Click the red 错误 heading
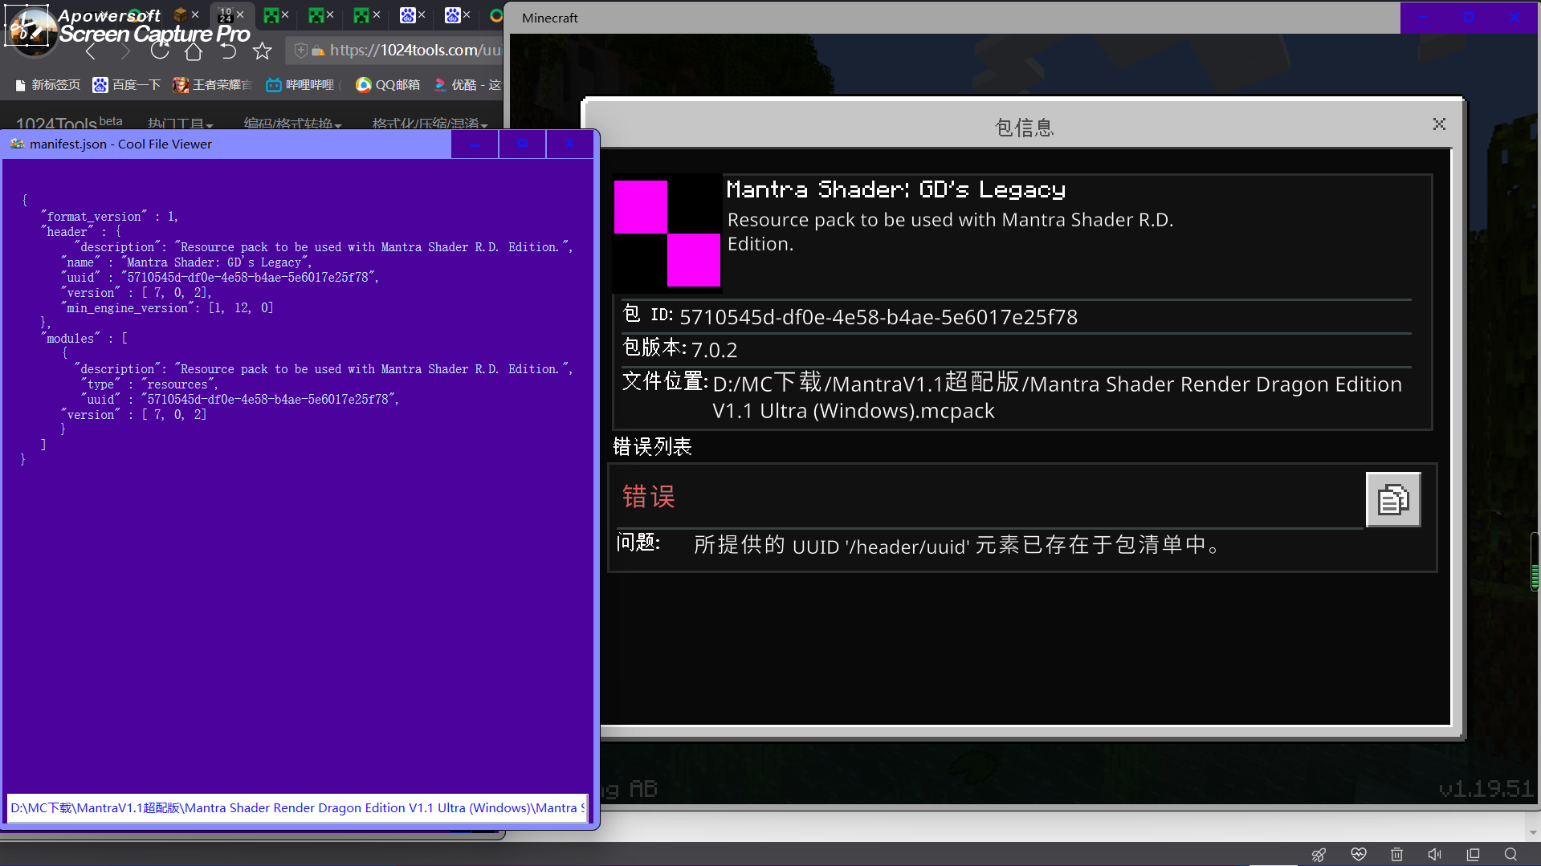Screen dimensions: 1541x866 point(649,497)
